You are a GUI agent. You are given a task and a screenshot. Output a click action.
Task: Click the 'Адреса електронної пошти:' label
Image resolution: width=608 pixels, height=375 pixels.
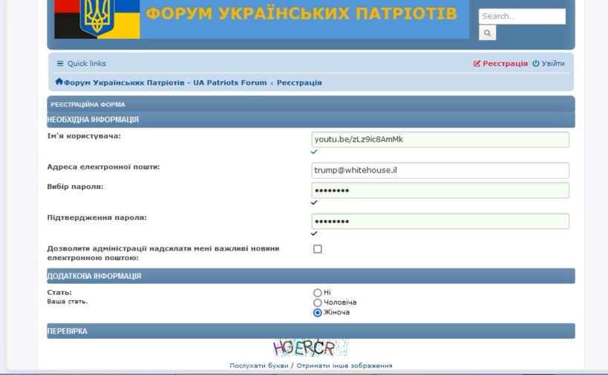click(x=103, y=167)
